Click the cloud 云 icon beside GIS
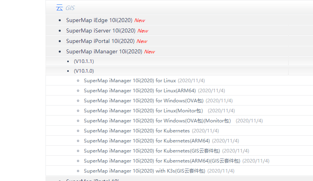The image size is (313, 181). coord(59,8)
